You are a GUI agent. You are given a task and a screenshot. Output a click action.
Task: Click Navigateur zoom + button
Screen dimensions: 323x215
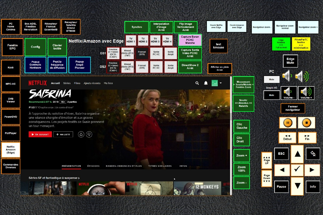[x=308, y=27]
